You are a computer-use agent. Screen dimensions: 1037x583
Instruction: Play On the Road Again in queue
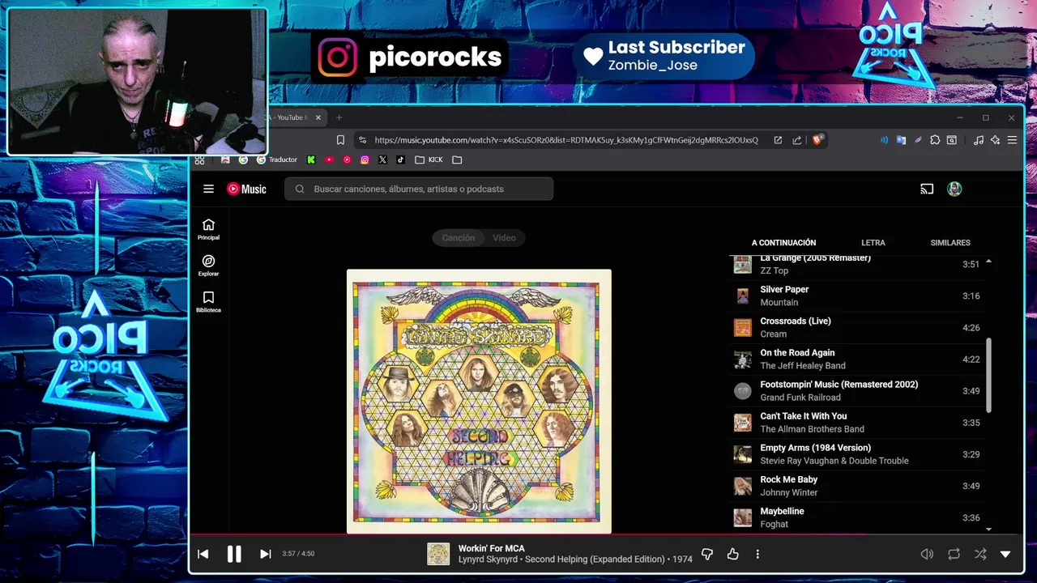coord(859,359)
